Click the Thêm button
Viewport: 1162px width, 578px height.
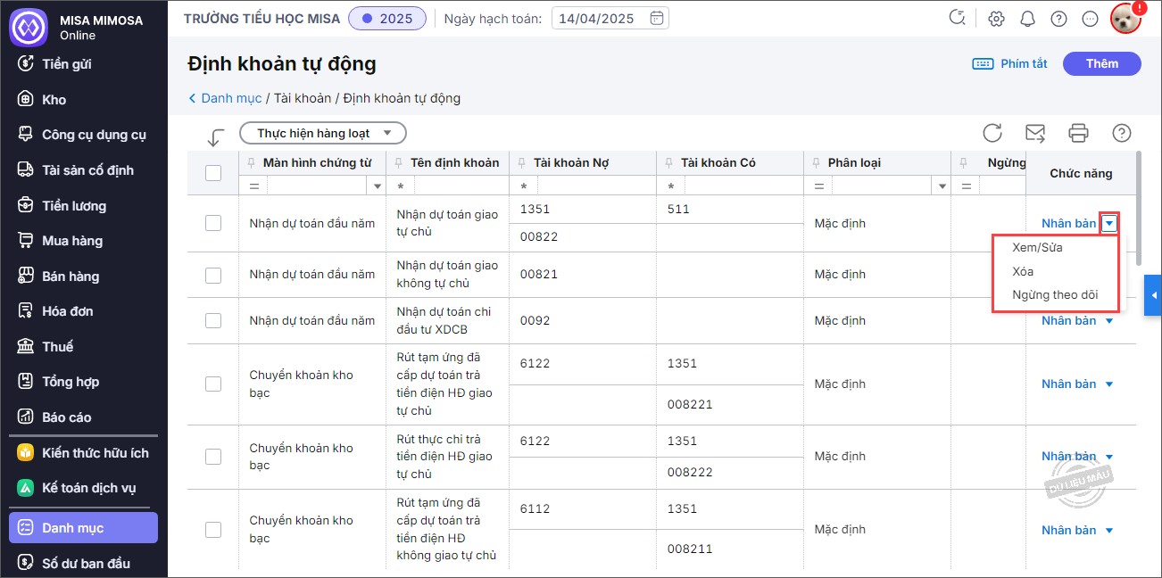point(1102,63)
